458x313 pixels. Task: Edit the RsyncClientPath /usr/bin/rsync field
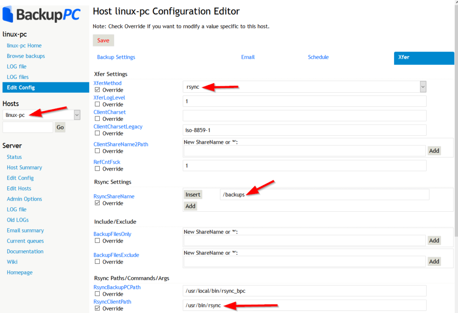pyautogui.click(x=304, y=305)
